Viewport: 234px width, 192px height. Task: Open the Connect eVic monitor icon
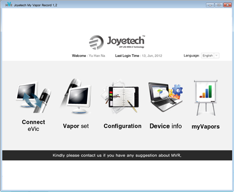point(33,97)
